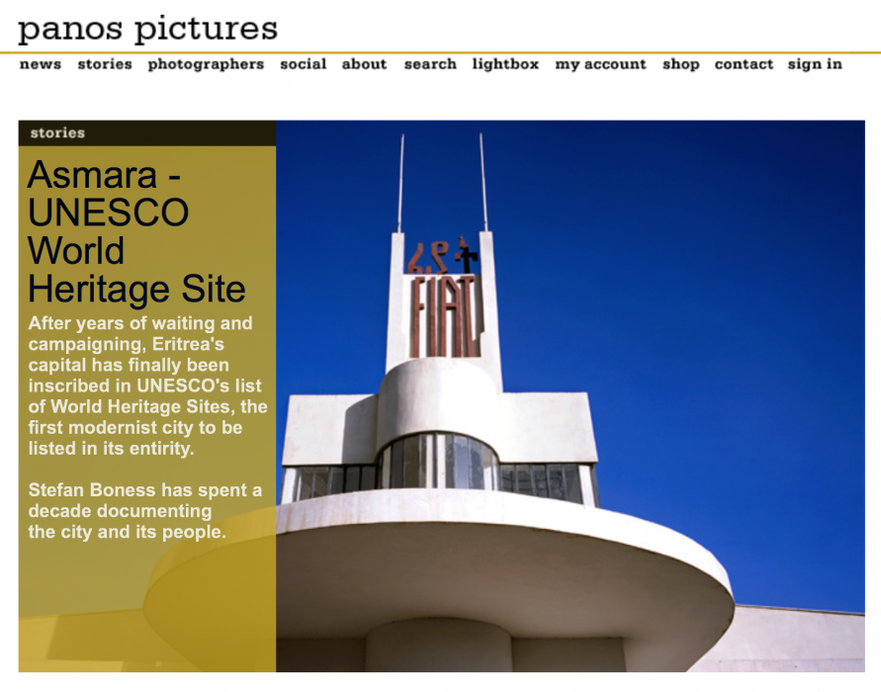Open the photographers page
The width and height of the screenshot is (881, 692).
206,64
